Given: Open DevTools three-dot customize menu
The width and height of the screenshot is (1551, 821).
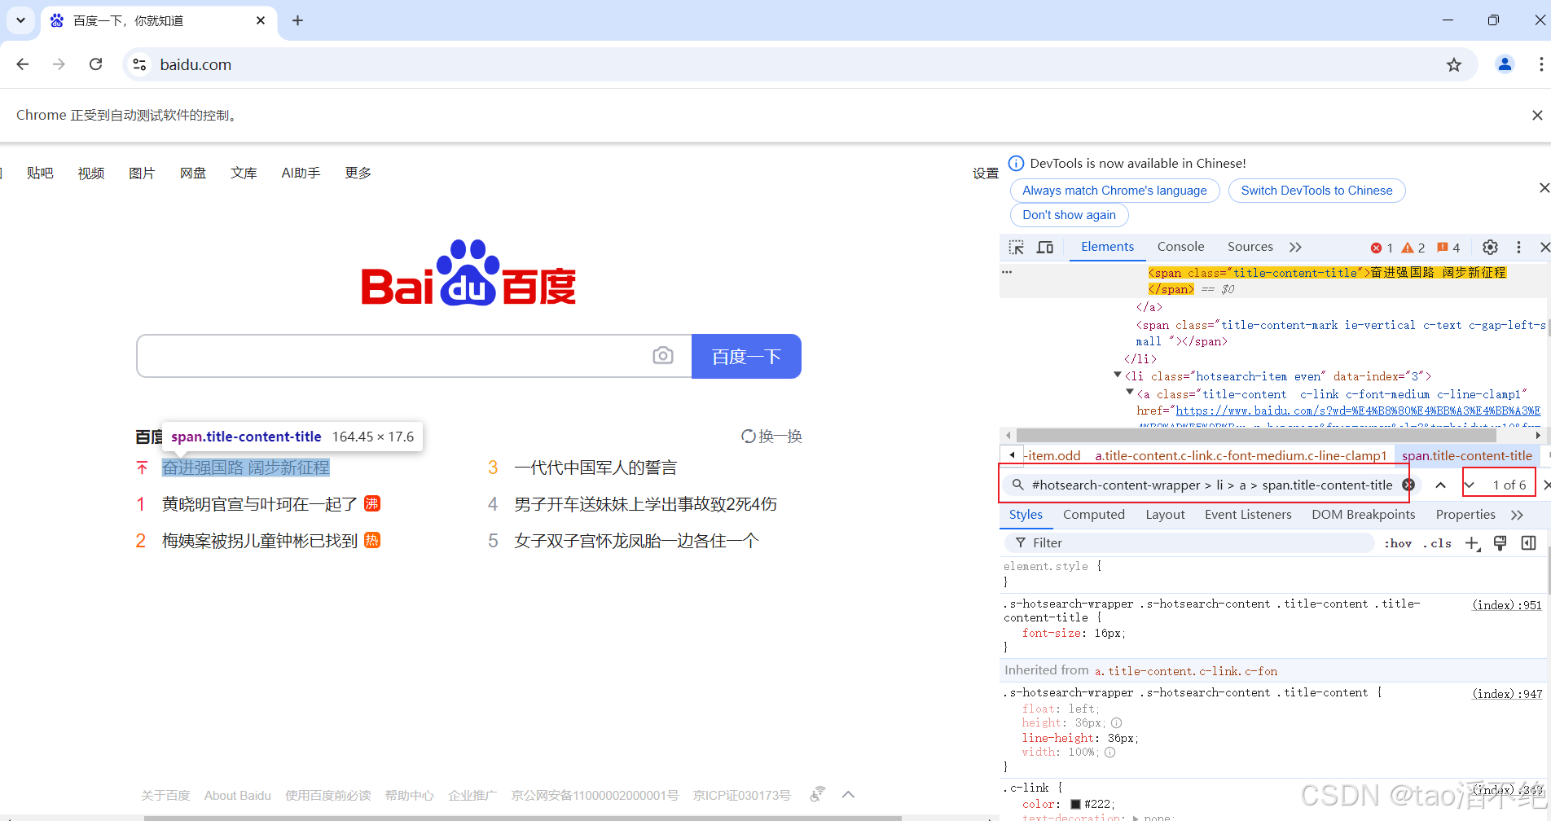Looking at the screenshot, I should pyautogui.click(x=1518, y=247).
